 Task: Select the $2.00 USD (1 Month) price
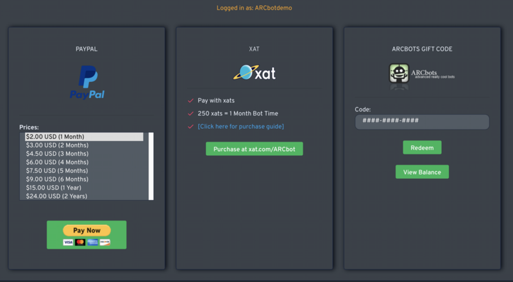tap(84, 137)
